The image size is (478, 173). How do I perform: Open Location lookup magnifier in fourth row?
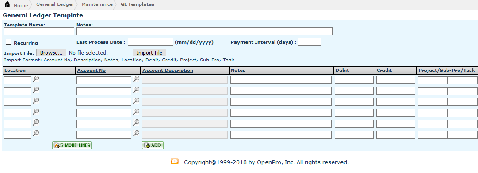point(36,112)
